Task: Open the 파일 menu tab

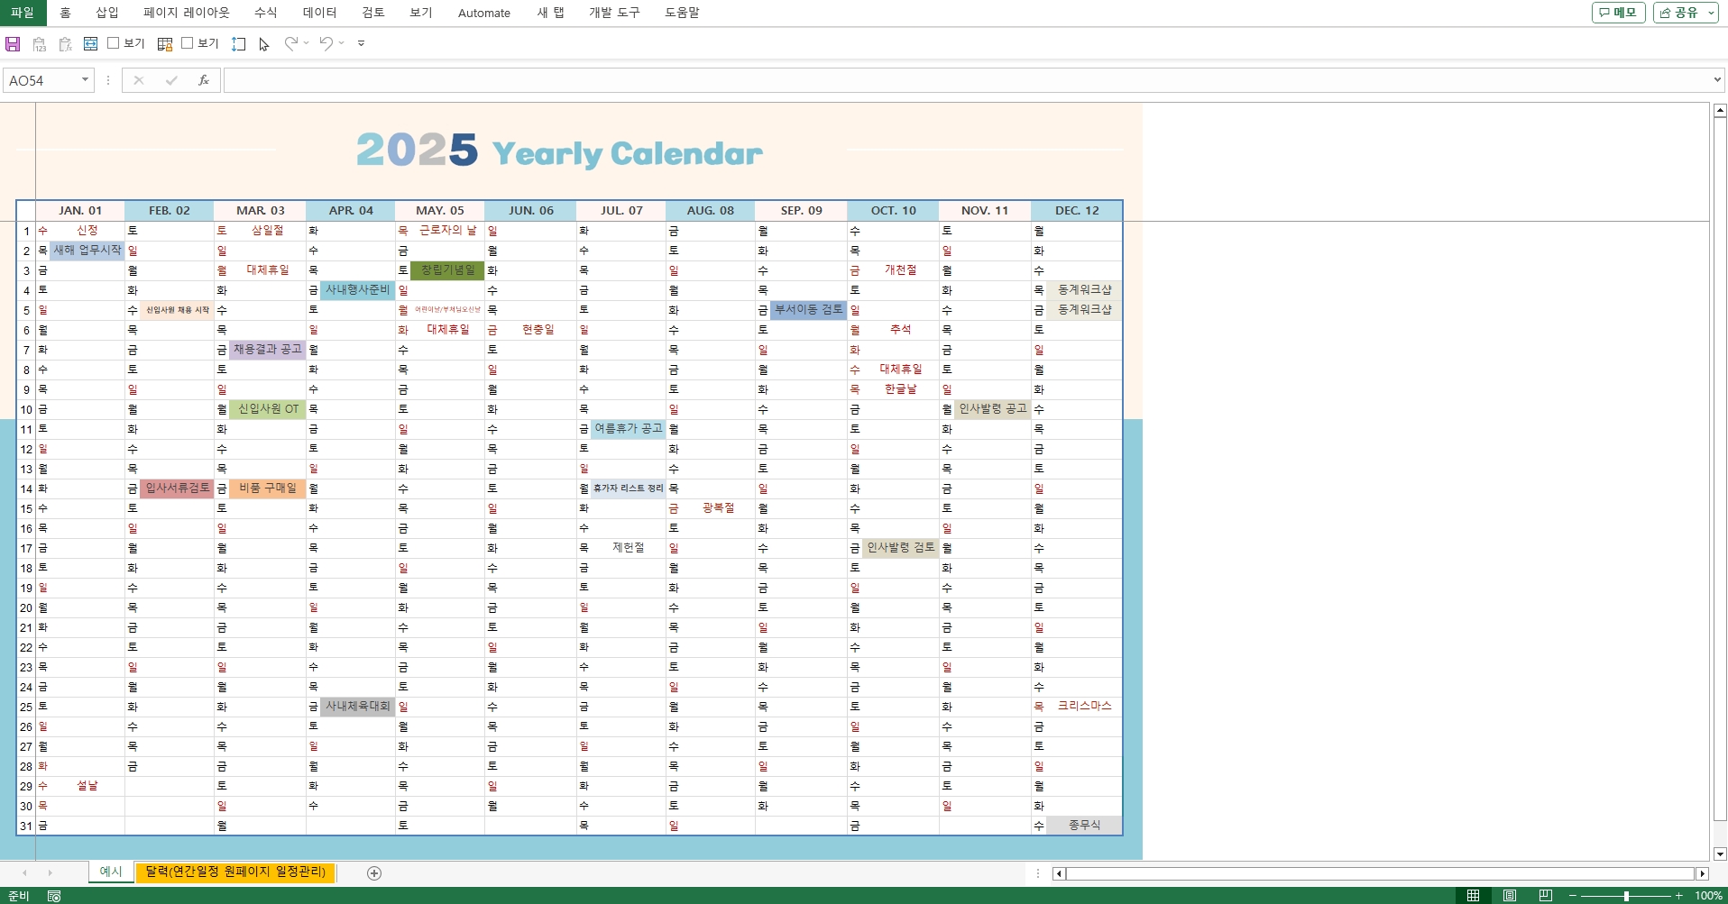Action: click(x=23, y=13)
